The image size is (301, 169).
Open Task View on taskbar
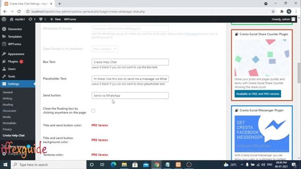[102, 165]
